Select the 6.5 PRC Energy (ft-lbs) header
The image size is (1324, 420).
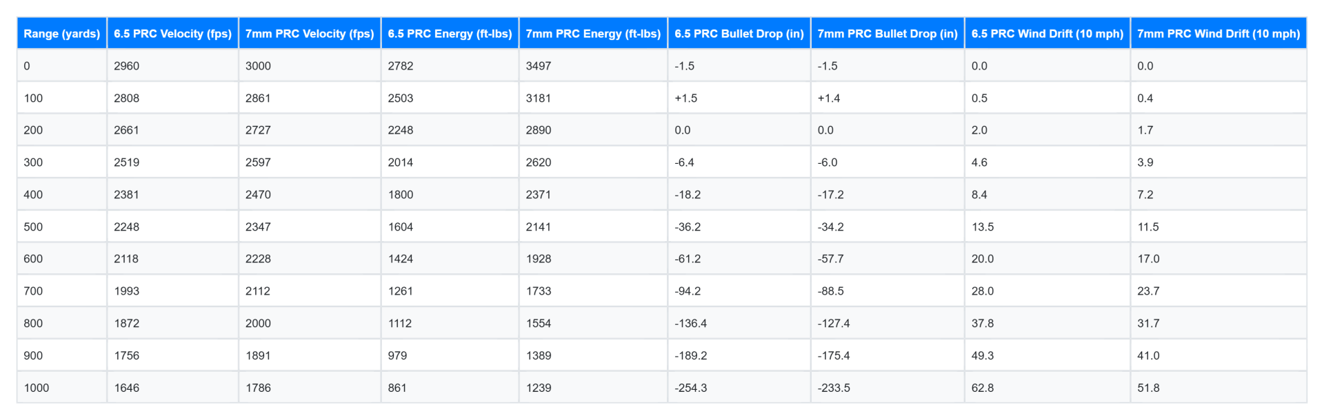(x=450, y=34)
